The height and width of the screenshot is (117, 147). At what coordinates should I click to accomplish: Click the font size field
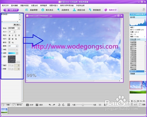click(x=11, y=32)
